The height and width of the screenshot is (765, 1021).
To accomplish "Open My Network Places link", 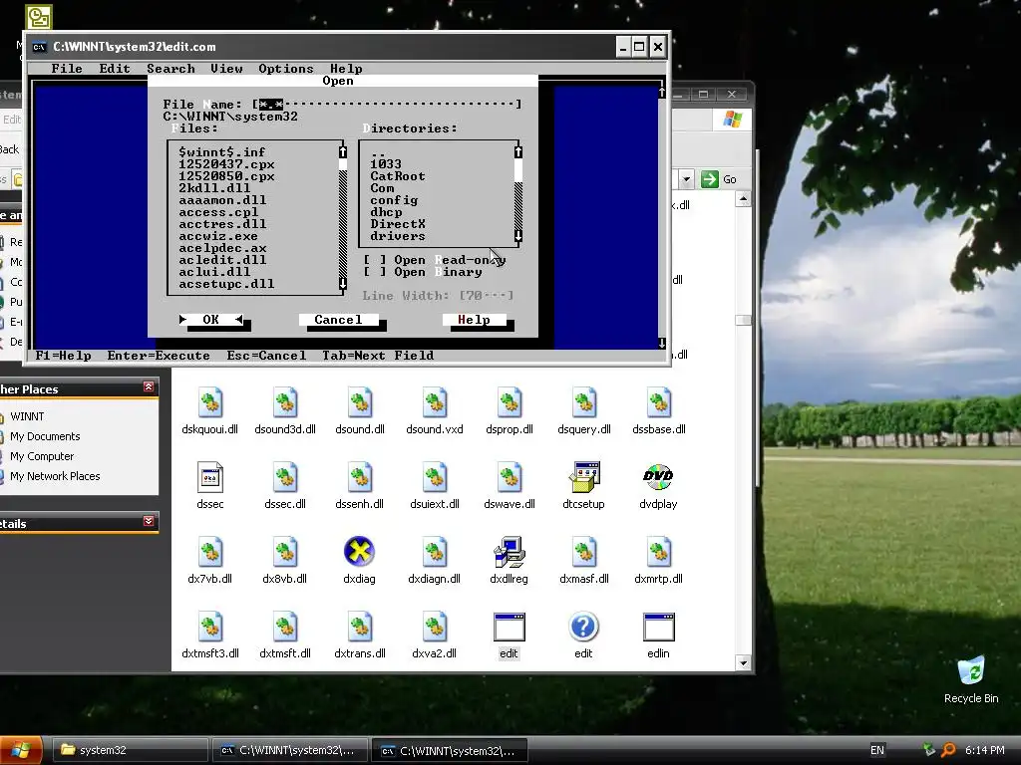I will pos(55,476).
